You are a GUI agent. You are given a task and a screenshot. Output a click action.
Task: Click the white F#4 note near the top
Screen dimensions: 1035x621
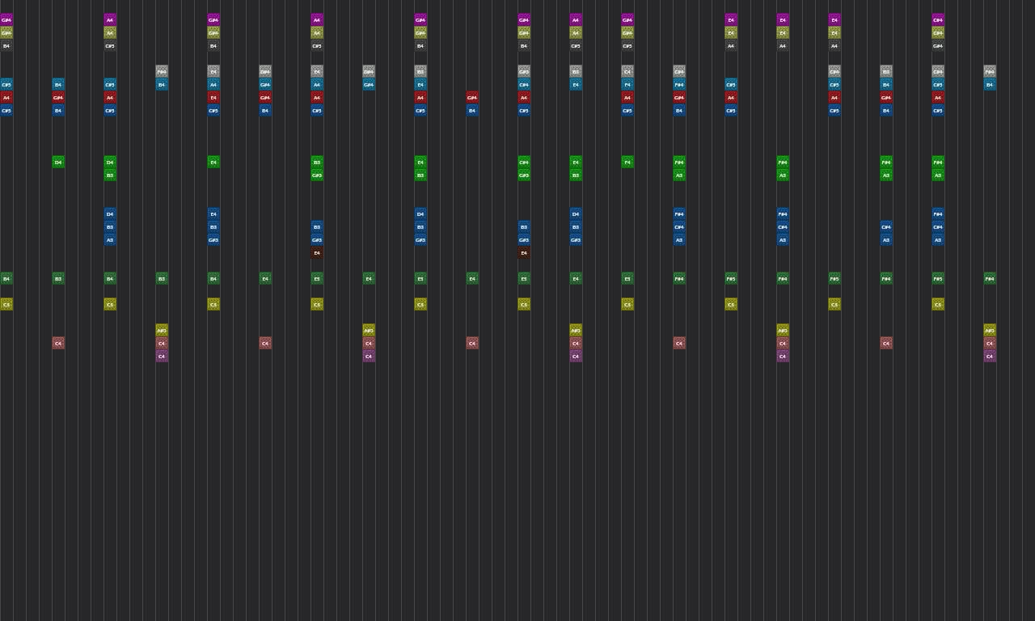click(162, 71)
